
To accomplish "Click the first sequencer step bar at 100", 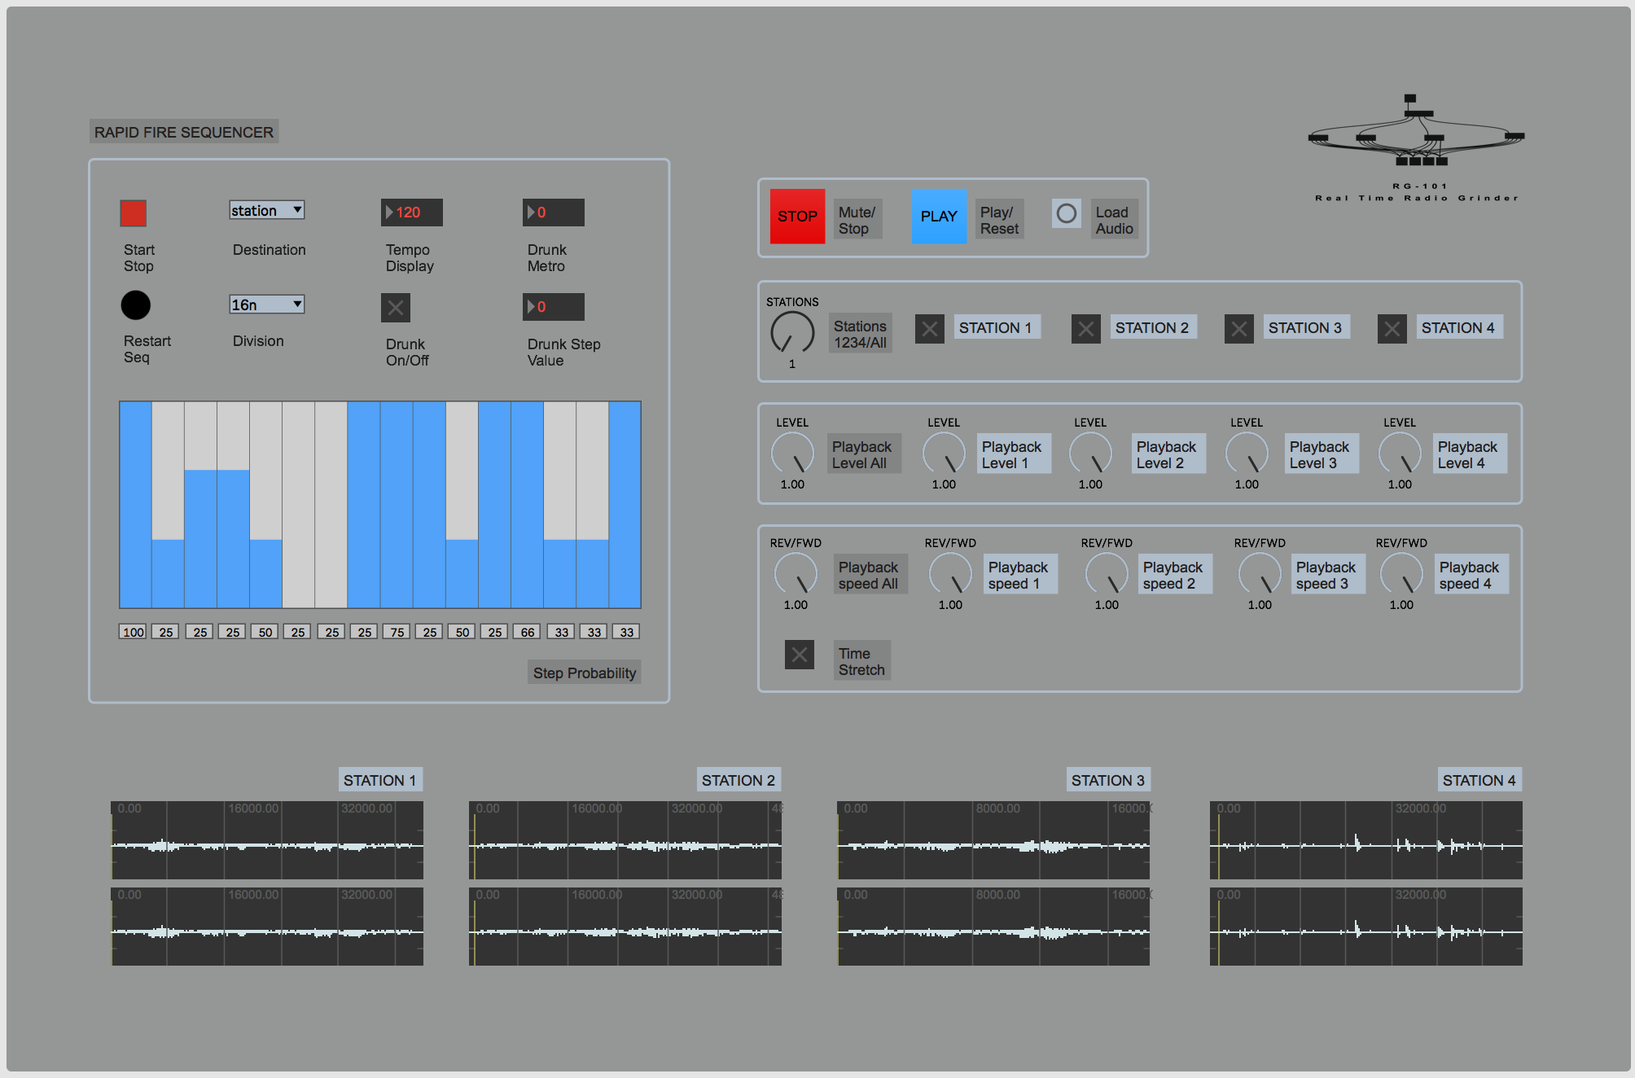I will [x=135, y=505].
